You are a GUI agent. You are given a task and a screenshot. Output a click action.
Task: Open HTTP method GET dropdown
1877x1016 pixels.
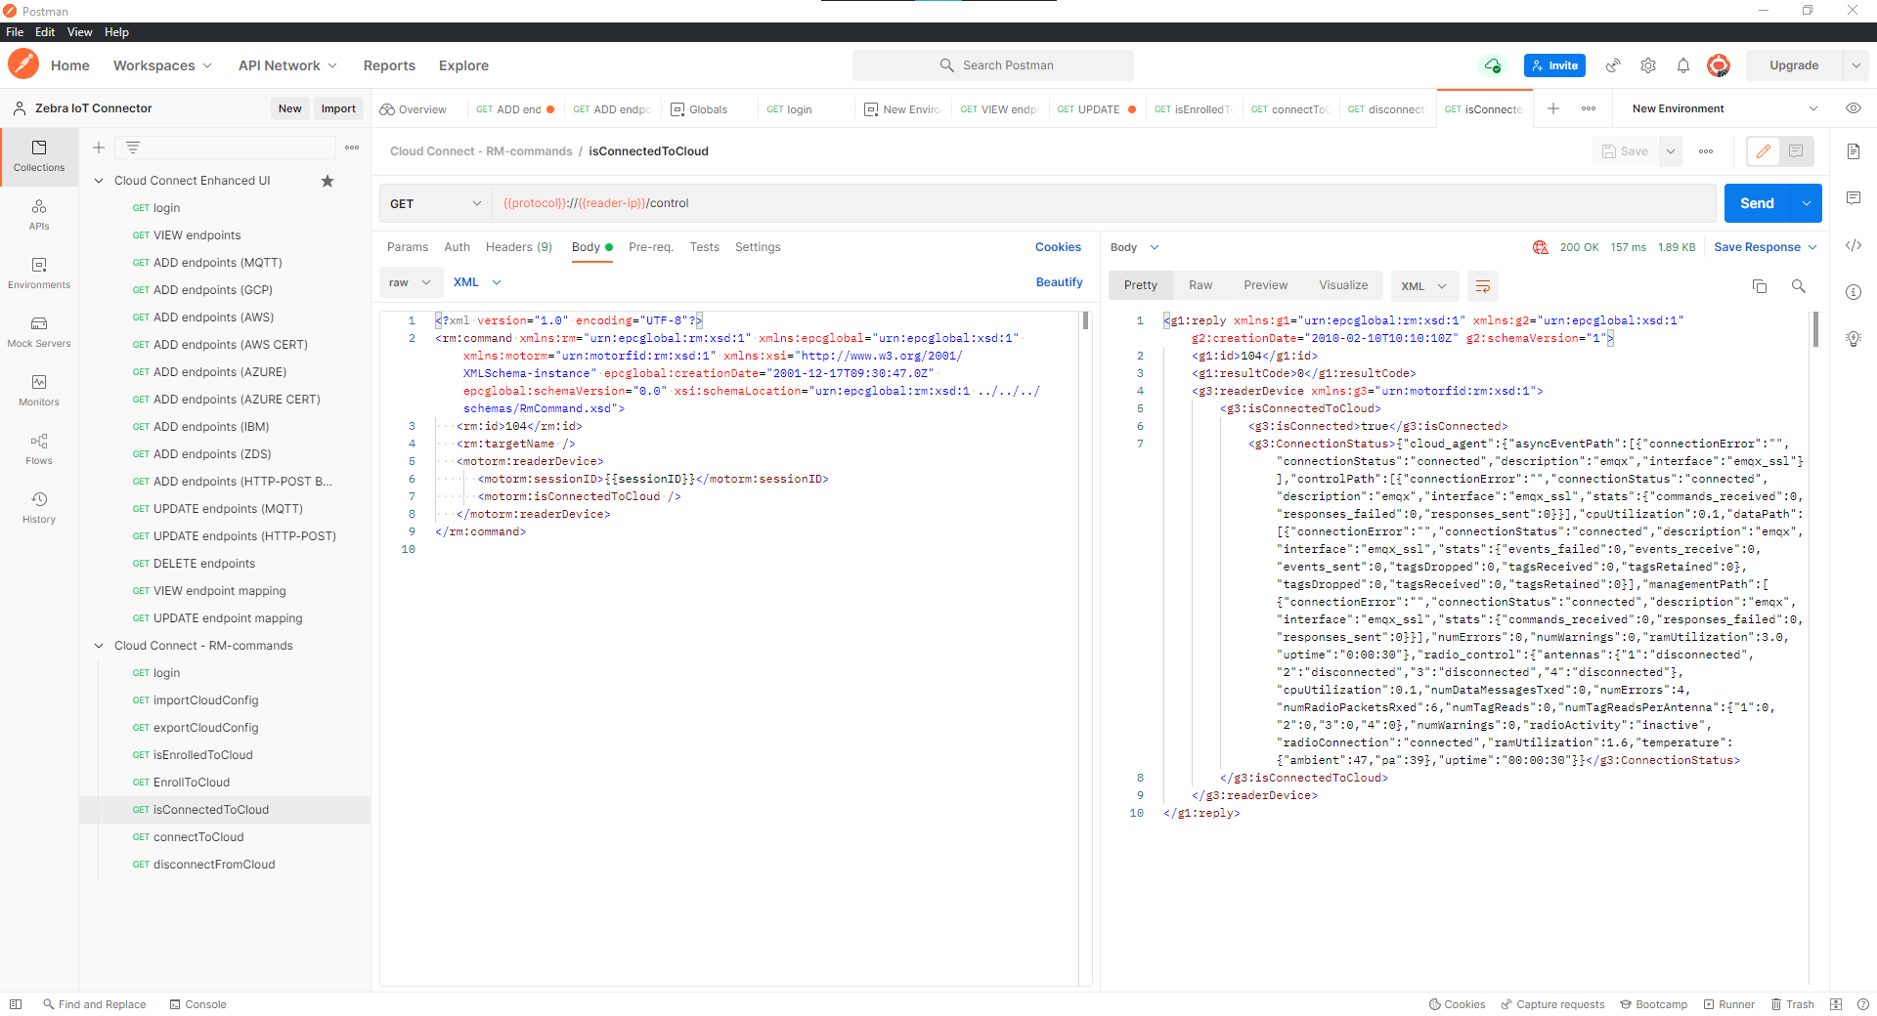click(435, 203)
